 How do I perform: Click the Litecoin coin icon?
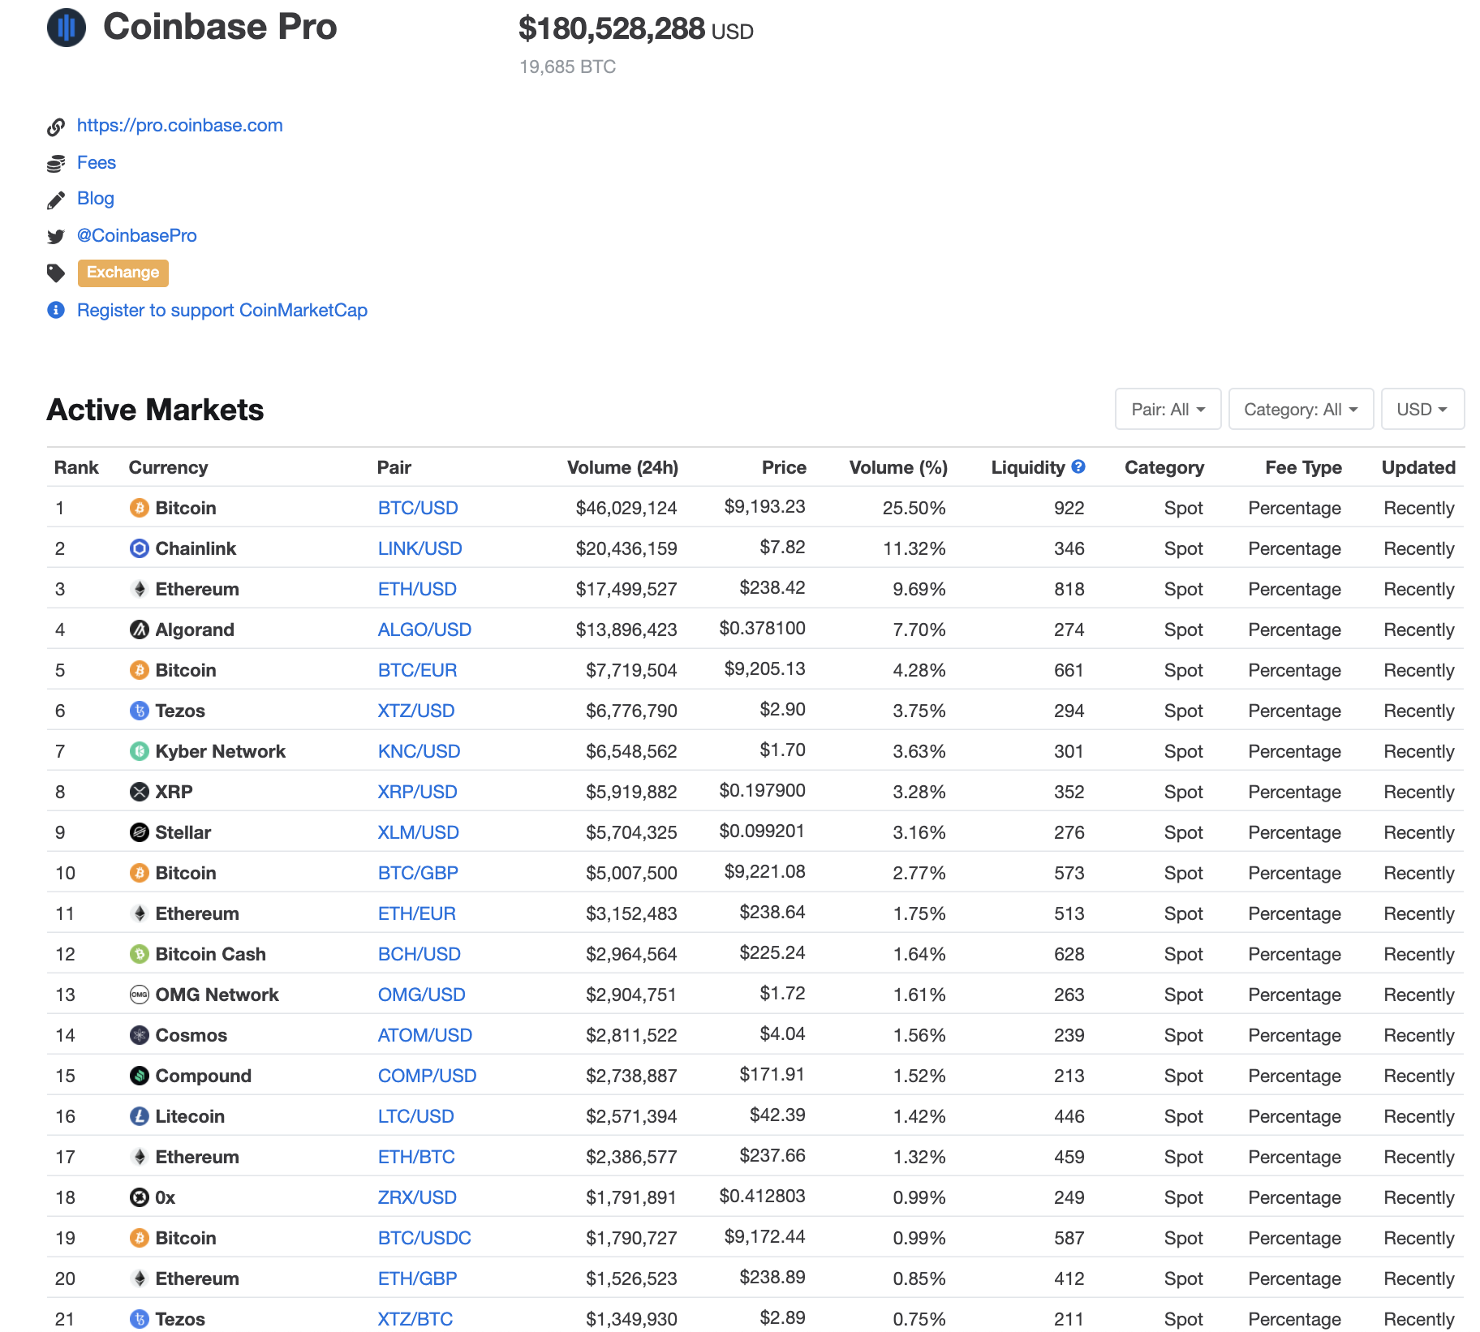(140, 1116)
